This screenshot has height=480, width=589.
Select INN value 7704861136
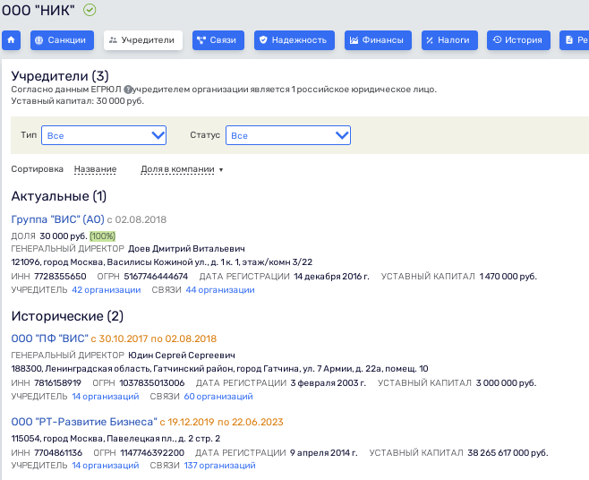click(58, 452)
